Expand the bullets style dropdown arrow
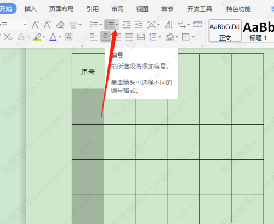Image resolution: width=274 pixels, height=224 pixels. click(100, 25)
